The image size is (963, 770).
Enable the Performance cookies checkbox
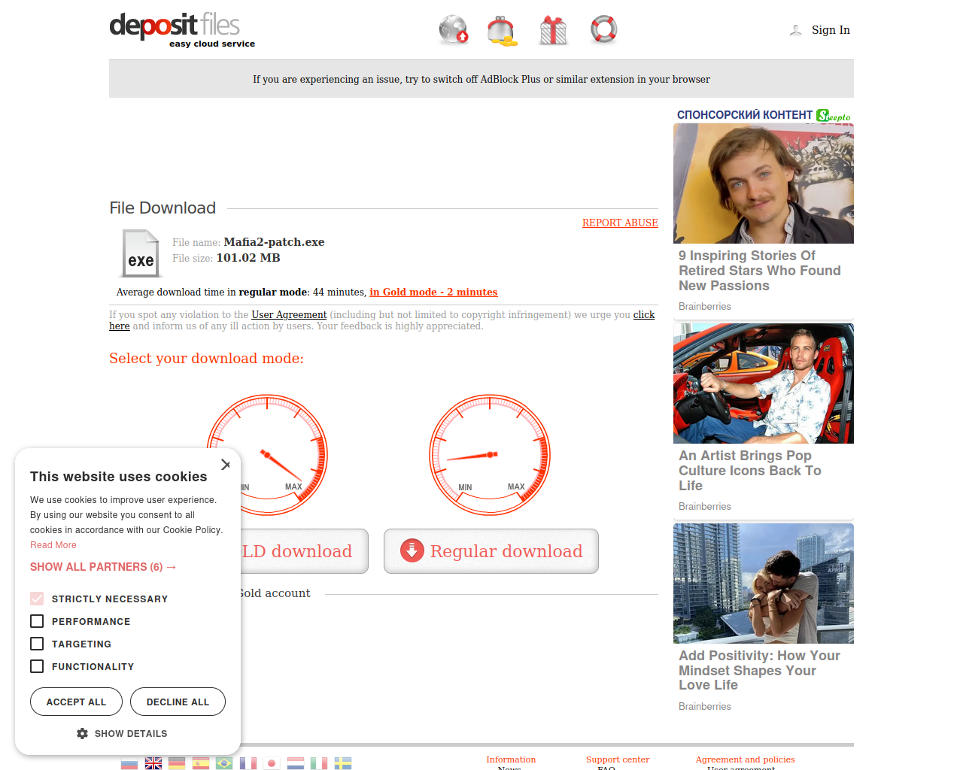click(37, 621)
